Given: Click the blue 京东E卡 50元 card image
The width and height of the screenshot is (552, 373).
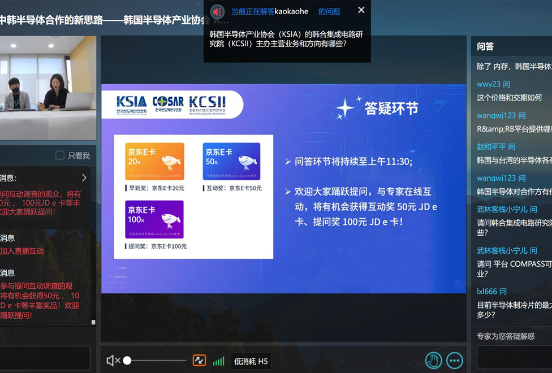Looking at the screenshot, I should click(x=232, y=161).
